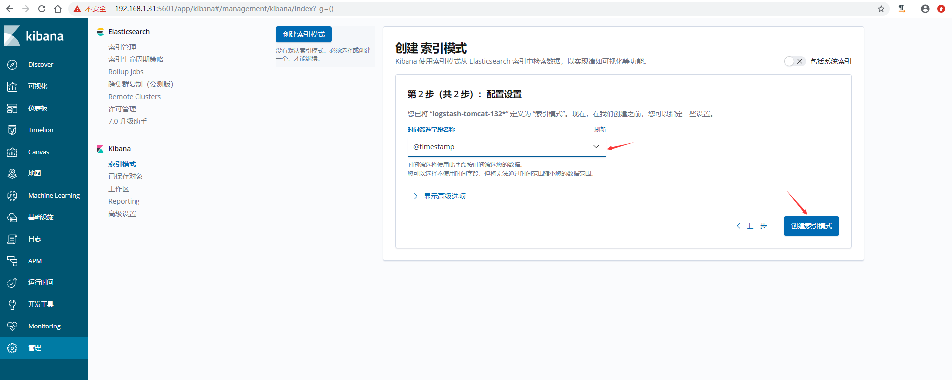Open the Timelion shield icon
Viewport: 952px width, 380px height.
pos(12,130)
